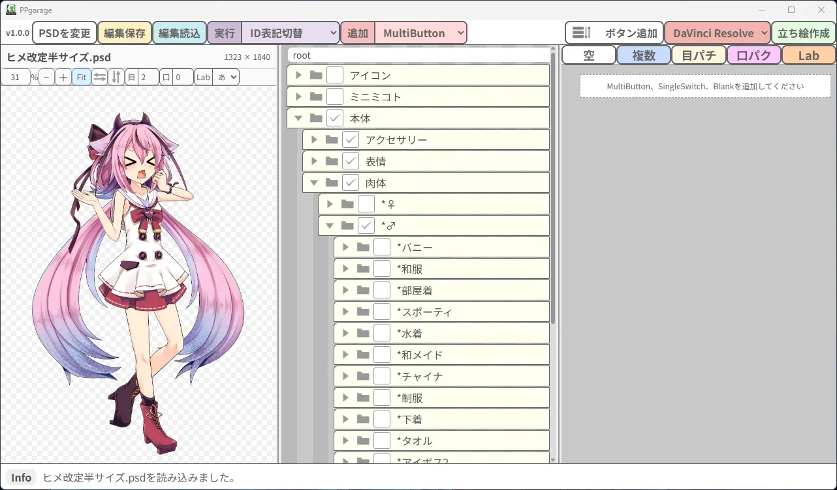This screenshot has width=837, height=490.
Task: Click the folder icon of *和メイド row
Action: point(364,354)
